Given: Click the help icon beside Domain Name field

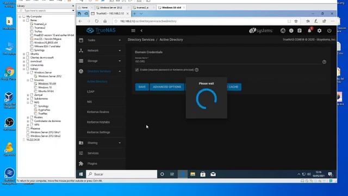Looking at the screenshot, I should coord(324,62).
